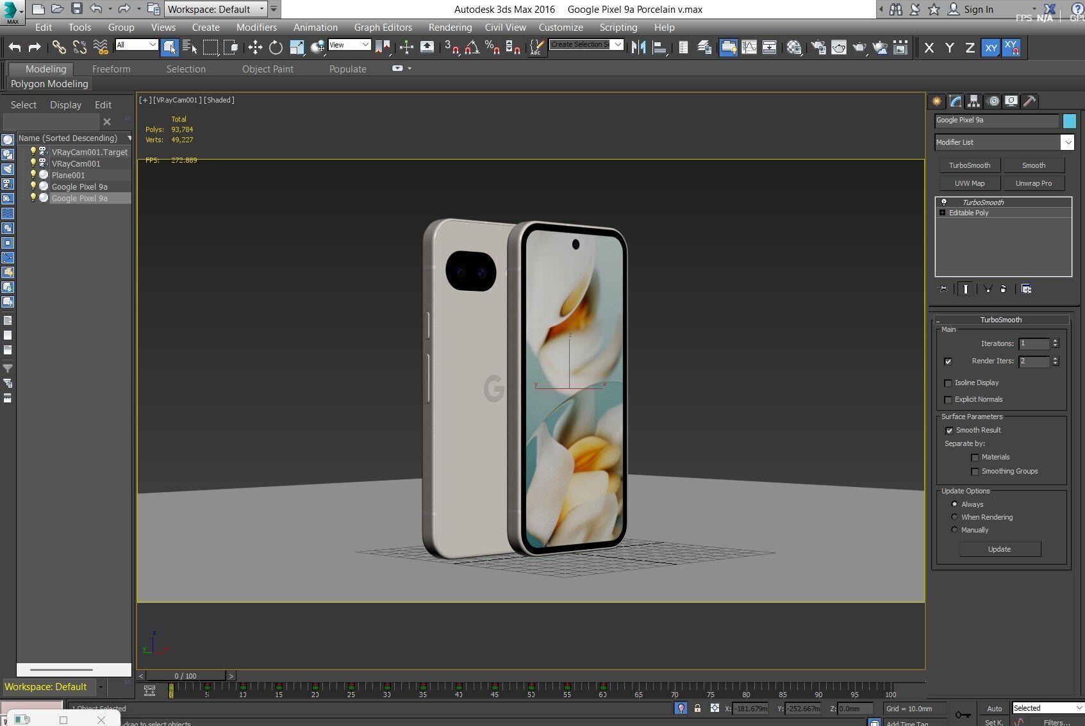
Task: Select Plane001 in the scene explorer
Action: pos(68,175)
